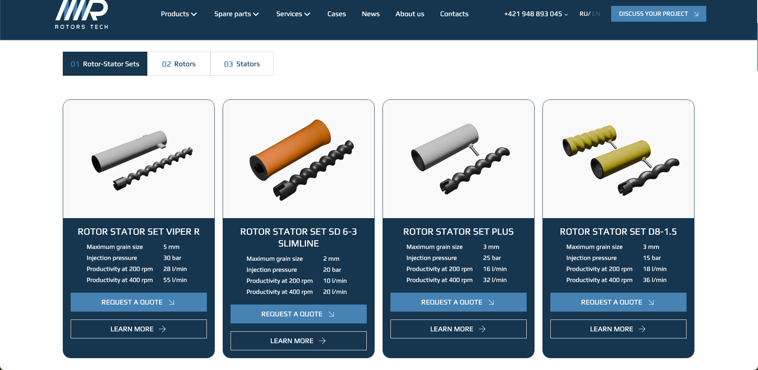
Task: Expand the phone number dropdown arrow
Action: (566, 15)
